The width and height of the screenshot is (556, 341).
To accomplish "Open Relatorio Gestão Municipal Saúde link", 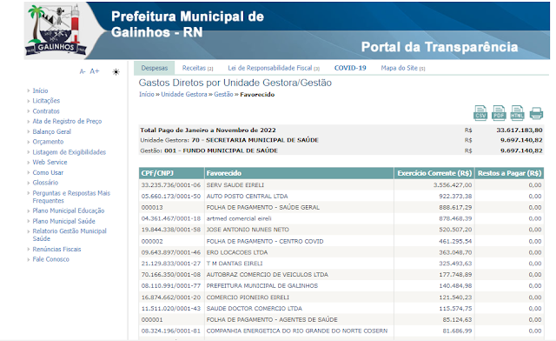I will (69, 235).
